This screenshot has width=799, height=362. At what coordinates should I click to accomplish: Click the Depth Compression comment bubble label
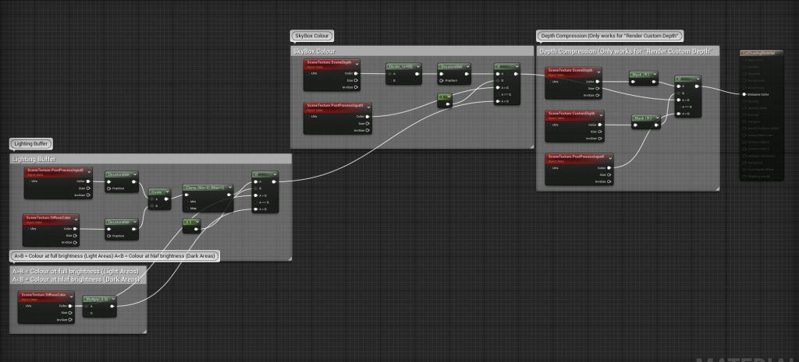[x=611, y=36]
